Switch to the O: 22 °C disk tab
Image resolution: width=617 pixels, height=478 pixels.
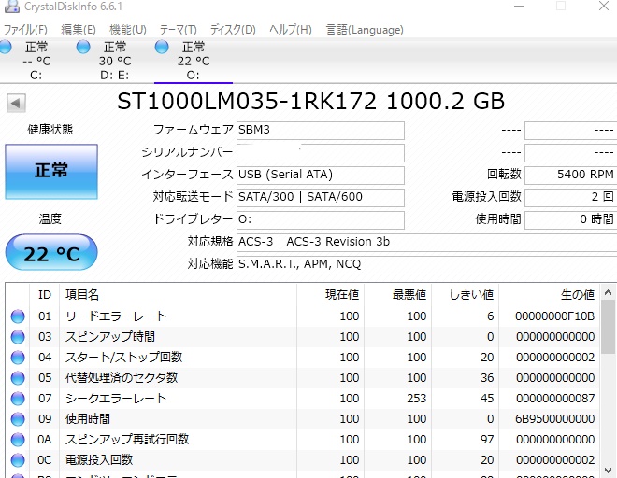(x=194, y=61)
